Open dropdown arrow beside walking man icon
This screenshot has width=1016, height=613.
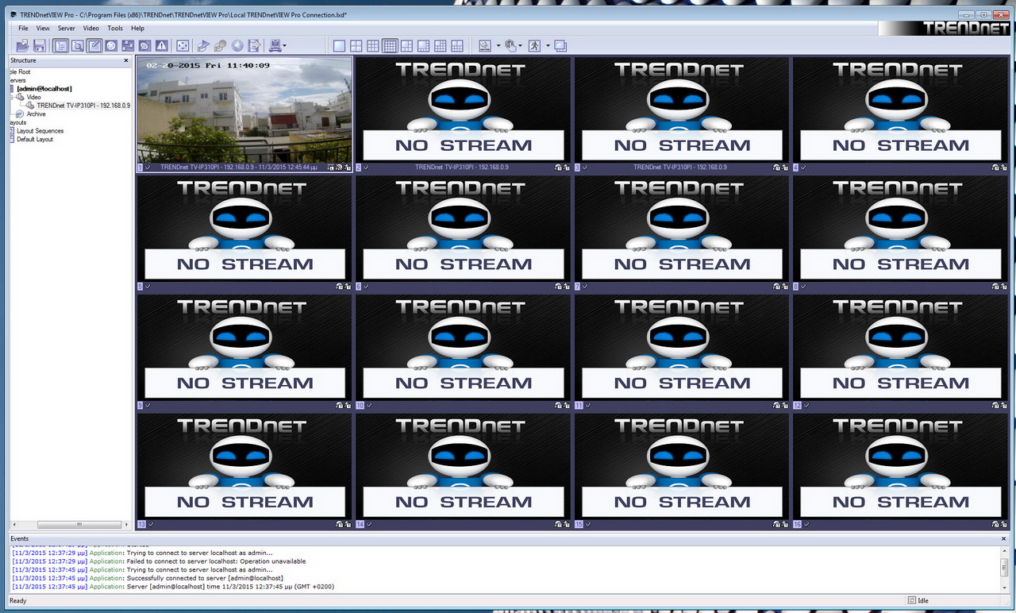(x=548, y=46)
